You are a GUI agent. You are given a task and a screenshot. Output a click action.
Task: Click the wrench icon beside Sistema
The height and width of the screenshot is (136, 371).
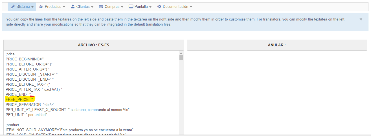[x=13, y=7]
